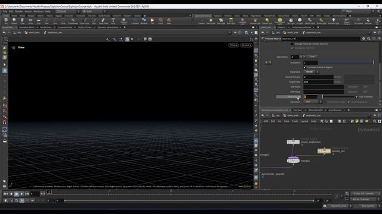382x214 pixels.
Task: Toggle Enlarge Fields to Contain Sources
Action: click(x=292, y=44)
